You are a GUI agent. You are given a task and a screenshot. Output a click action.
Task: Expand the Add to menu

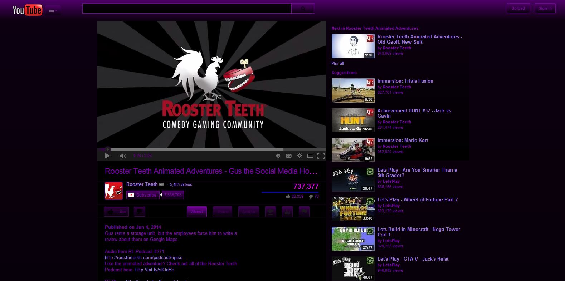[249, 212]
